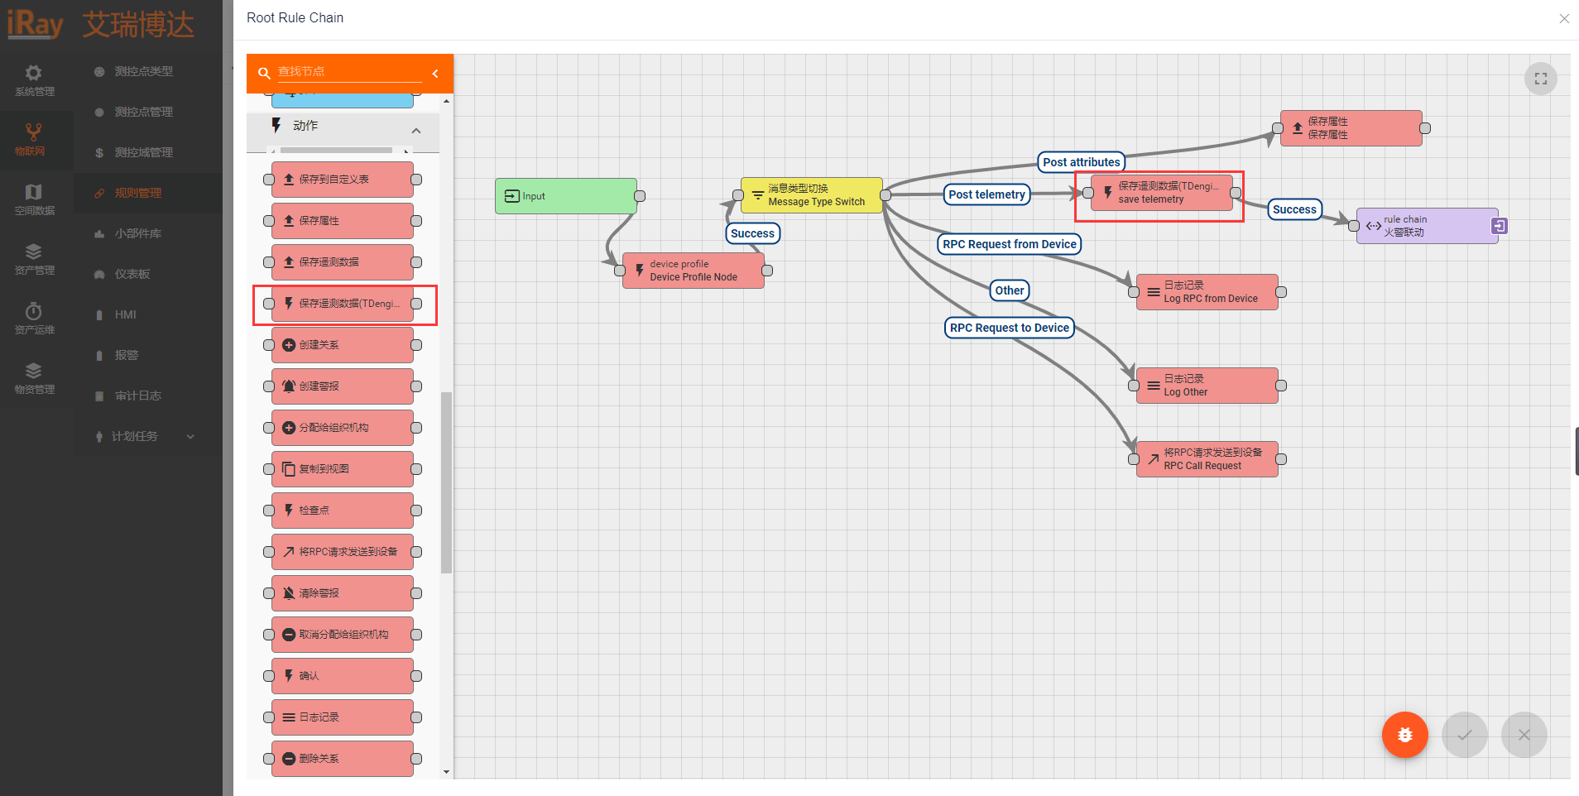Select the Input node on canvas

tap(566, 196)
